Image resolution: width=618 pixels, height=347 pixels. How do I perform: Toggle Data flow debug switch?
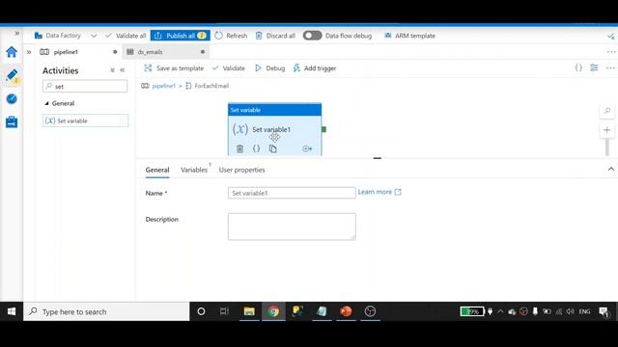[x=312, y=36]
